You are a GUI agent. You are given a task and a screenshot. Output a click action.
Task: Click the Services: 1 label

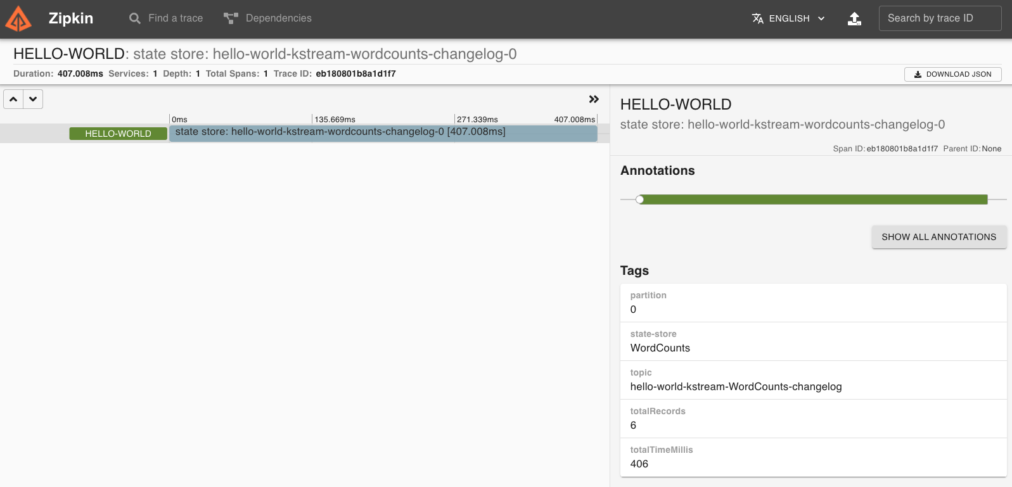133,73
